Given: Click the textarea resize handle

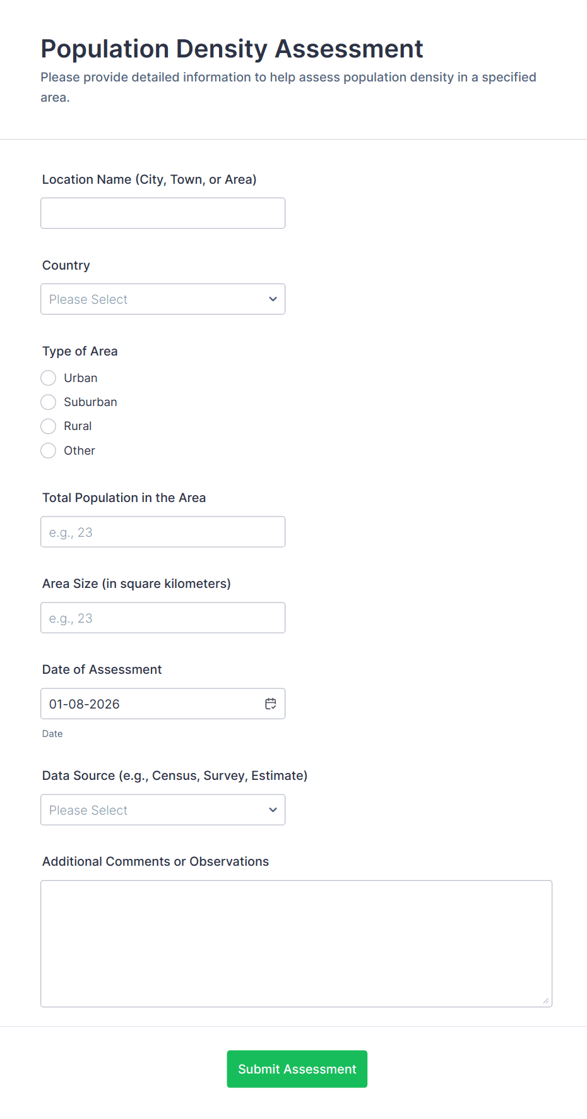Looking at the screenshot, I should coord(545,1001).
